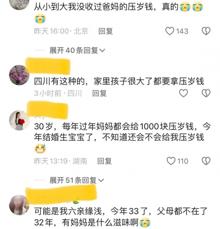Expand the 40 replies thread
The width and height of the screenshot is (220, 229).
tap(77, 50)
